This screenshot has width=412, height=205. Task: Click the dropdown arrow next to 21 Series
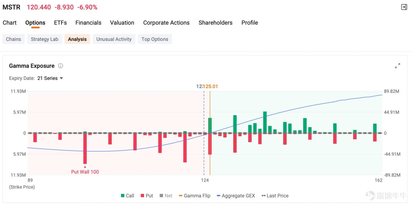[61, 78]
